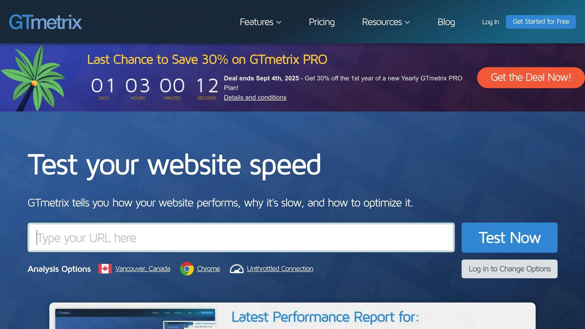Click the Canada flag icon
Image resolution: width=585 pixels, height=329 pixels.
pyautogui.click(x=105, y=269)
